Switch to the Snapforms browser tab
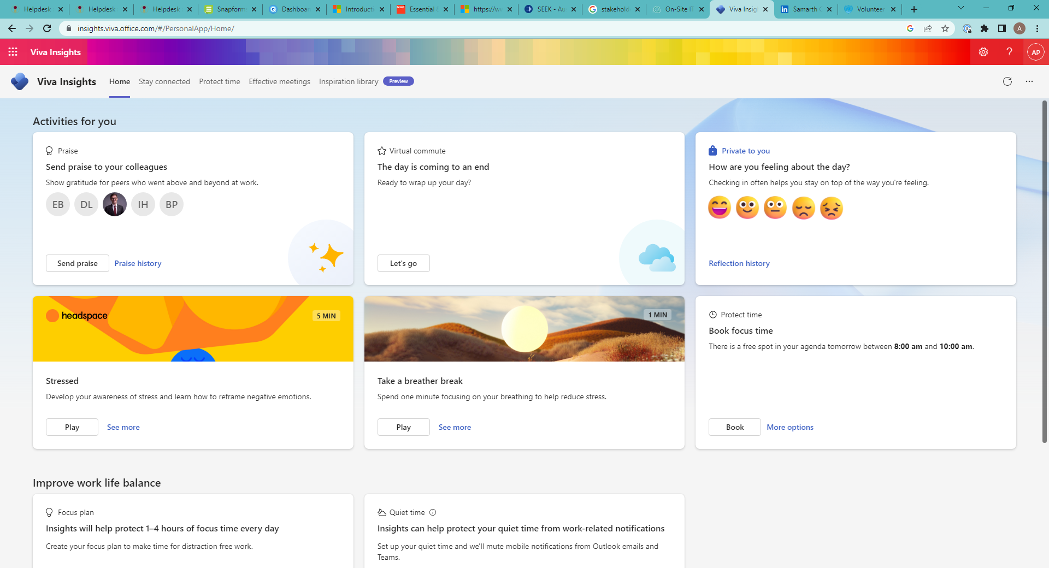The width and height of the screenshot is (1049, 568). (x=229, y=9)
